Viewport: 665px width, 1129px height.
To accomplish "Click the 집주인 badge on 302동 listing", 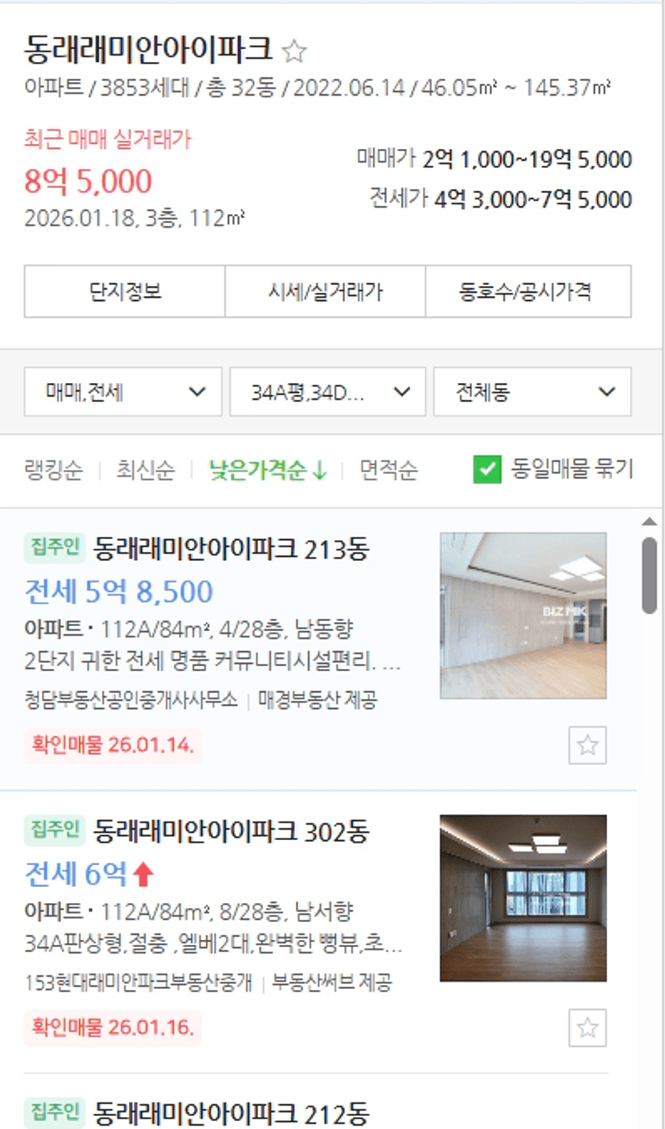I will 54,830.
